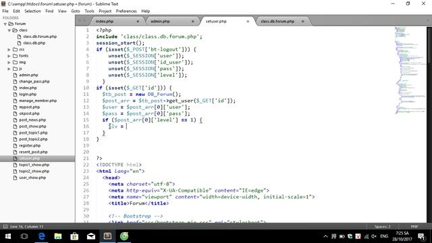
Task: Open the Edit menu
Action: (x=16, y=11)
